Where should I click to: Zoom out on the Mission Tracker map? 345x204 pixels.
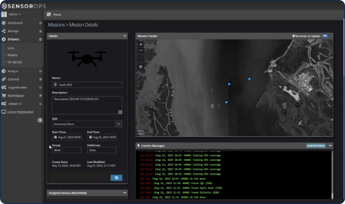pyautogui.click(x=141, y=50)
